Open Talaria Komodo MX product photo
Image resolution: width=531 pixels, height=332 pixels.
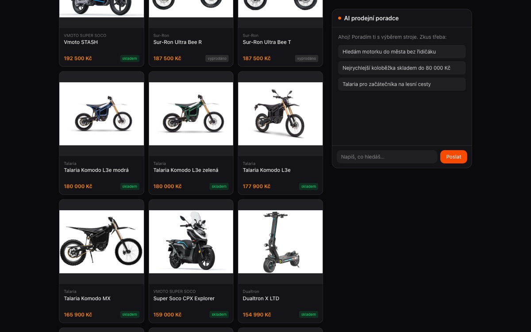coord(101,242)
